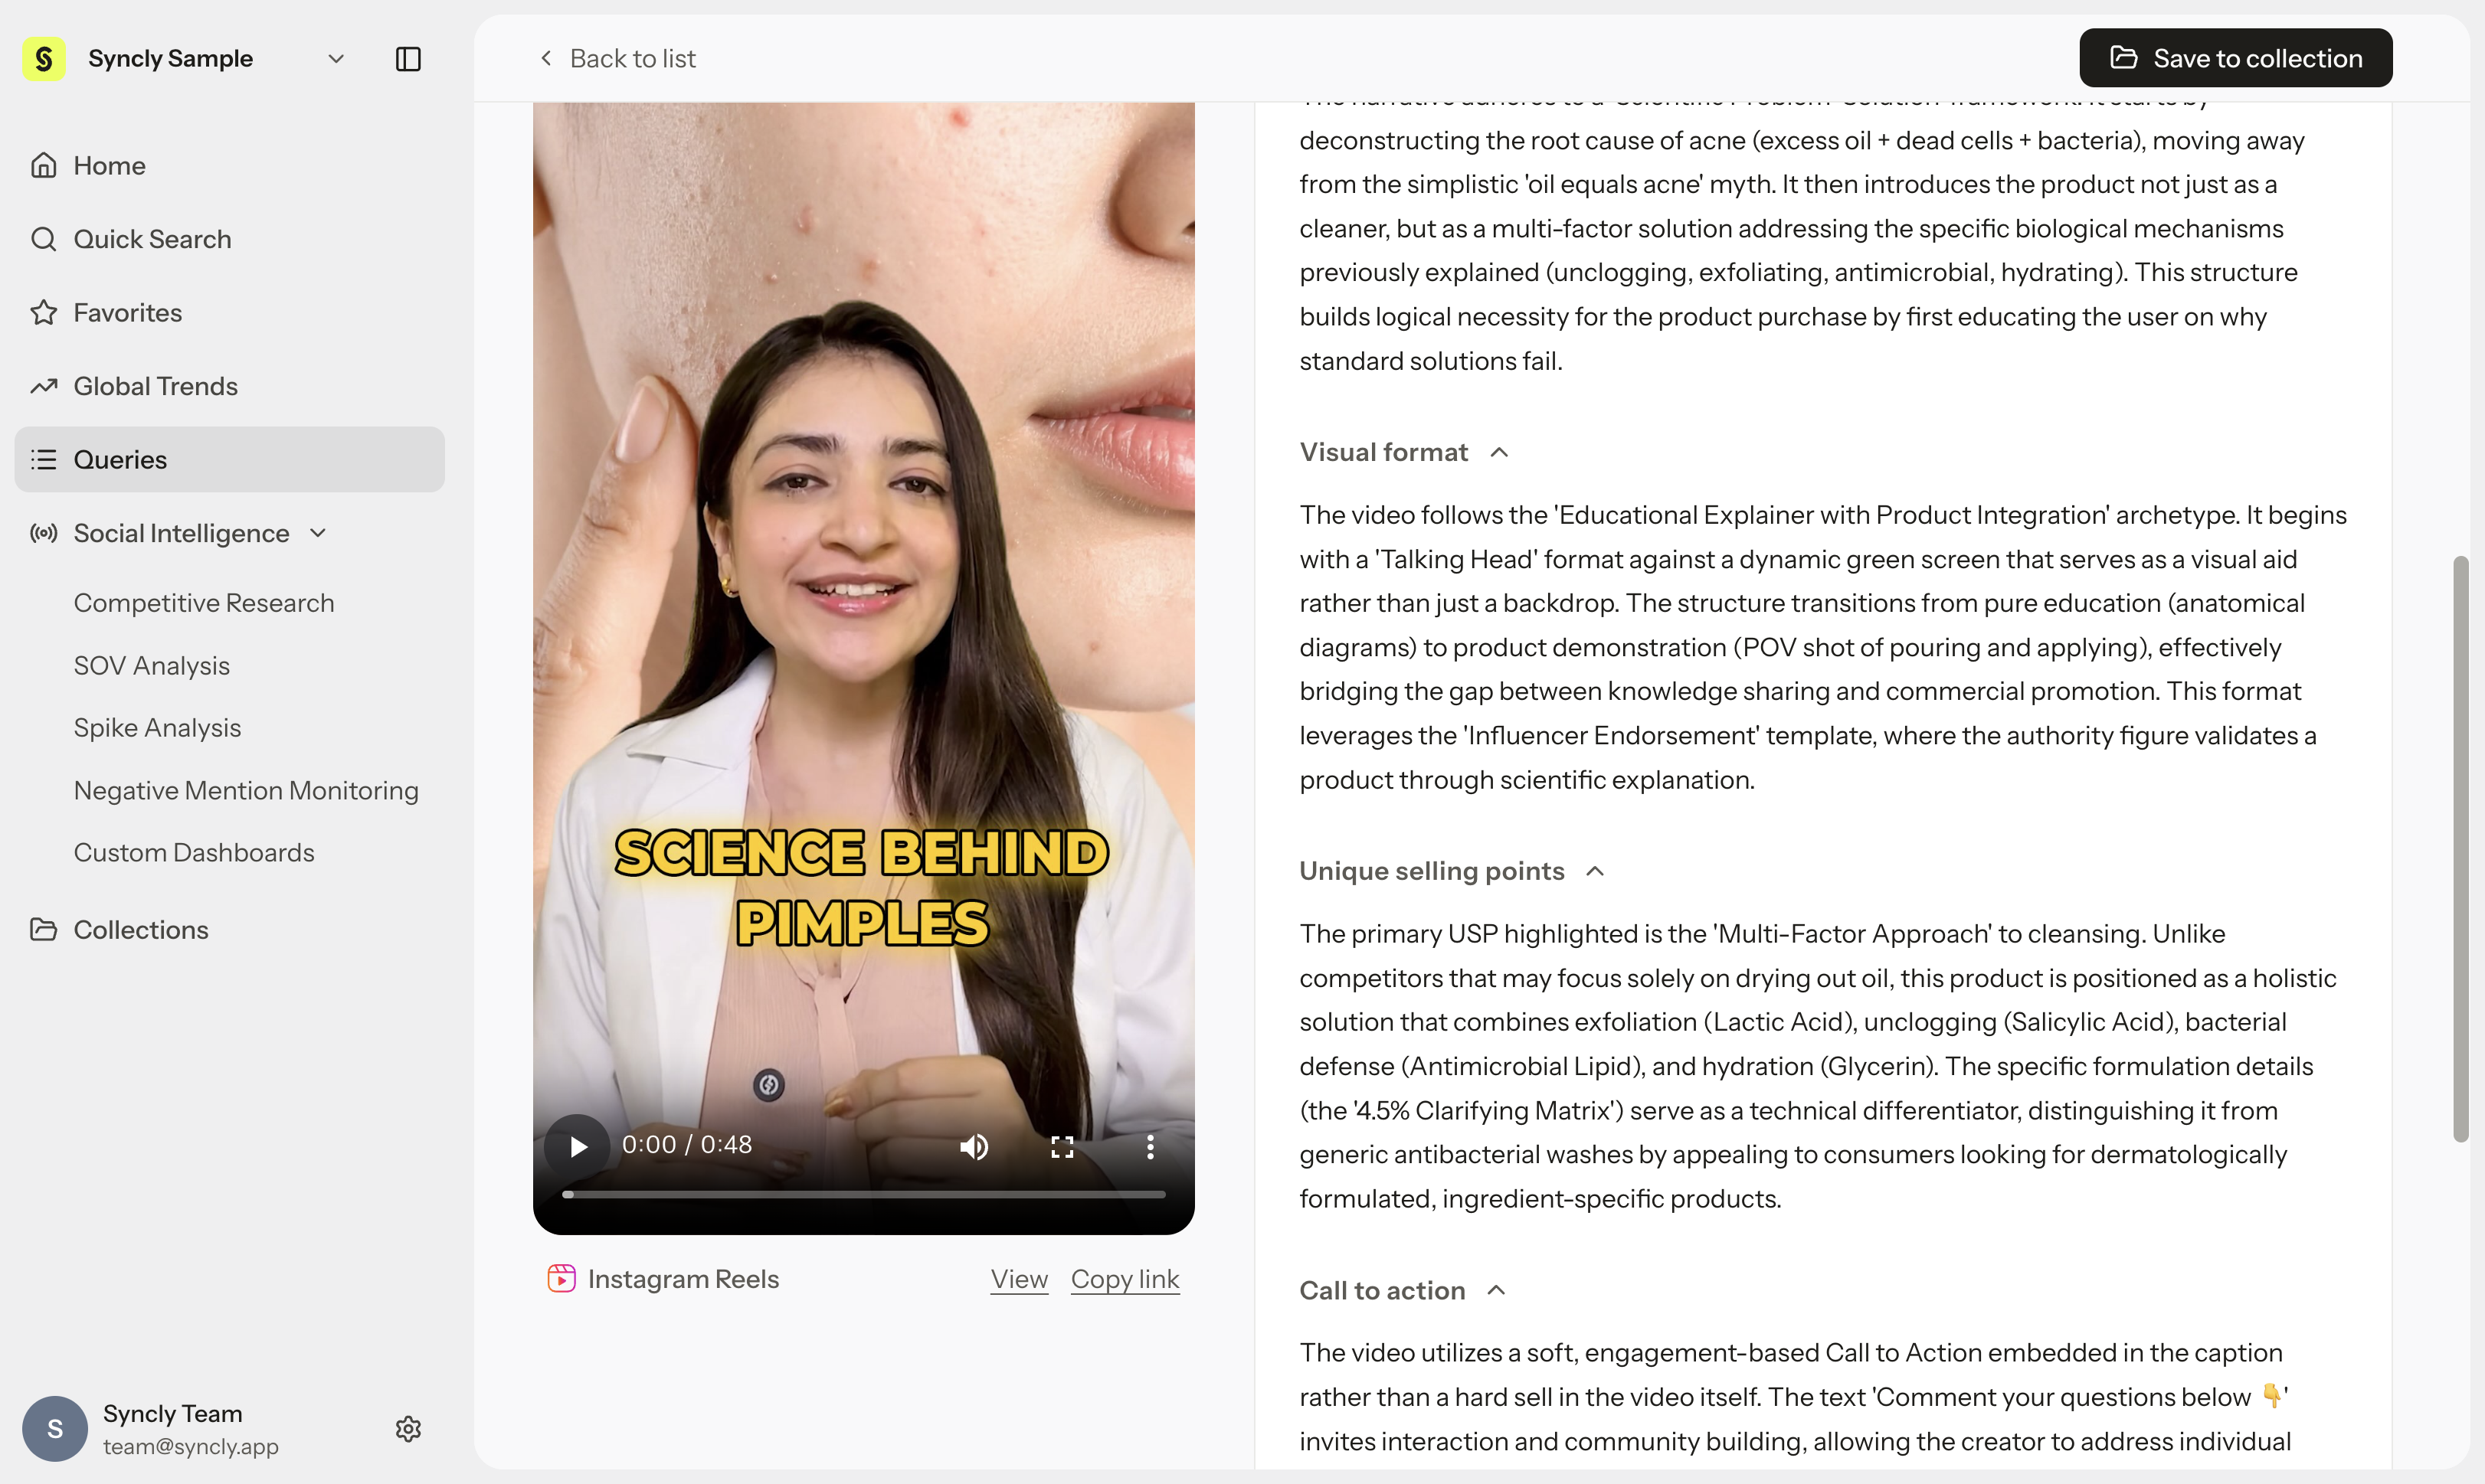
Task: Open Quick Search
Action: [x=229, y=239]
